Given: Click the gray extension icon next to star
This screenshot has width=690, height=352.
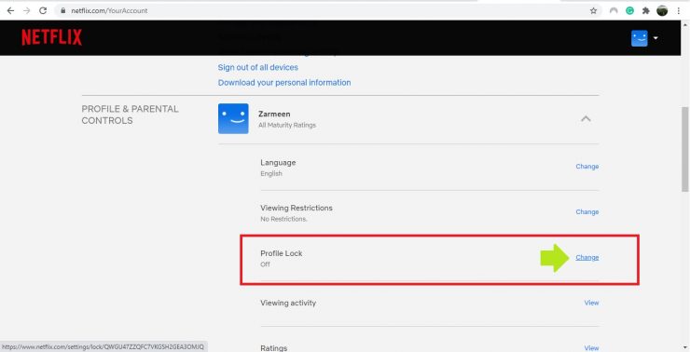Looking at the screenshot, I should pyautogui.click(x=614, y=10).
